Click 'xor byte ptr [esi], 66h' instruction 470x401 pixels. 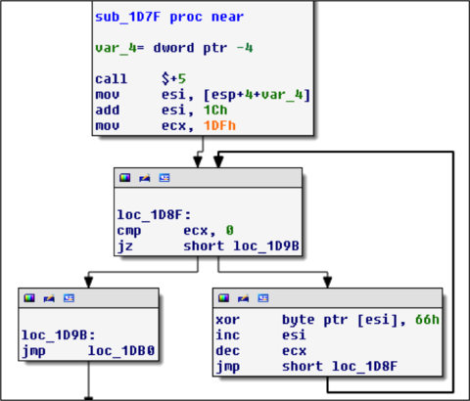coord(327,320)
